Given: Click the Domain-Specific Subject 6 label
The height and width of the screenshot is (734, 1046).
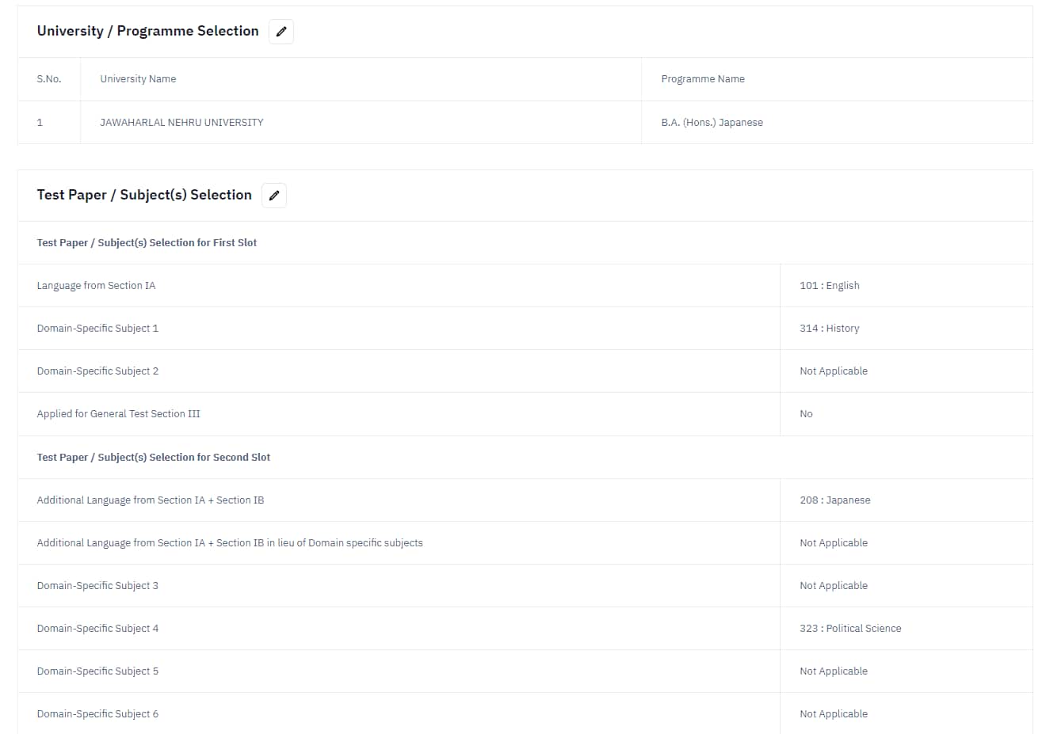Looking at the screenshot, I should (97, 714).
